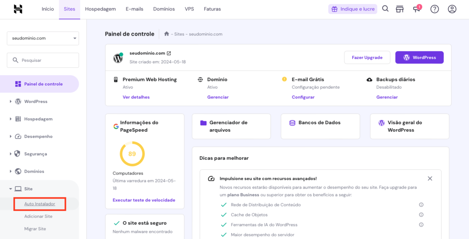Click the Domínio globe icon
469x239 pixels.
pos(201,80)
